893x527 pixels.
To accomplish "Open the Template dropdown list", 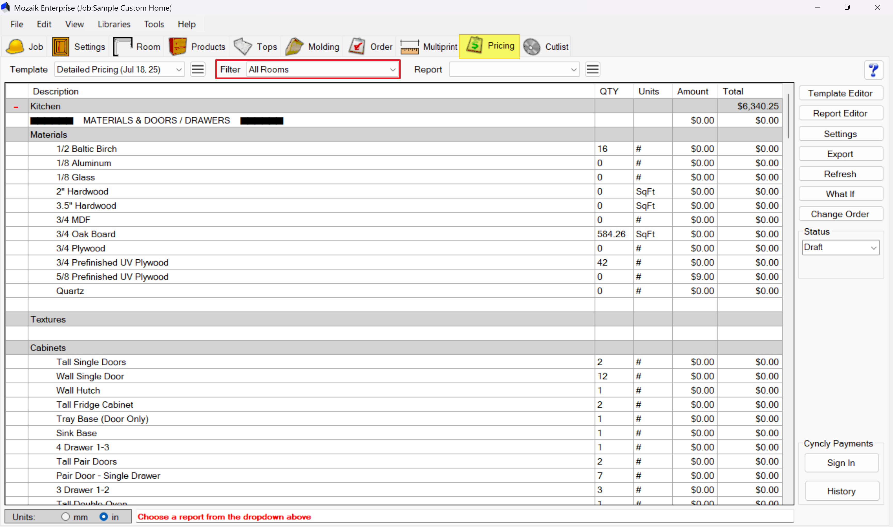I will [179, 69].
